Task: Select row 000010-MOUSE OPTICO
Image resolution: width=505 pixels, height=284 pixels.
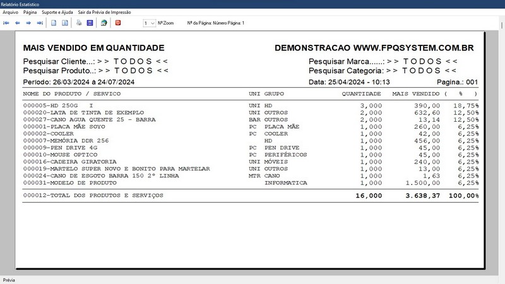Action: pos(251,155)
